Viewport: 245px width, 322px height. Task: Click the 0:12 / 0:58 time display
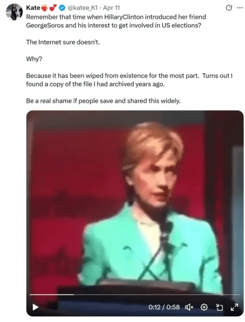(164, 307)
